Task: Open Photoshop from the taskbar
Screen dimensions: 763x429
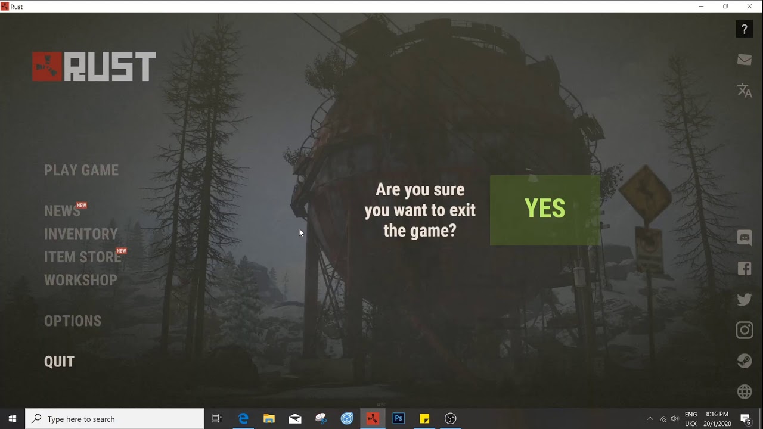Action: coord(399,419)
